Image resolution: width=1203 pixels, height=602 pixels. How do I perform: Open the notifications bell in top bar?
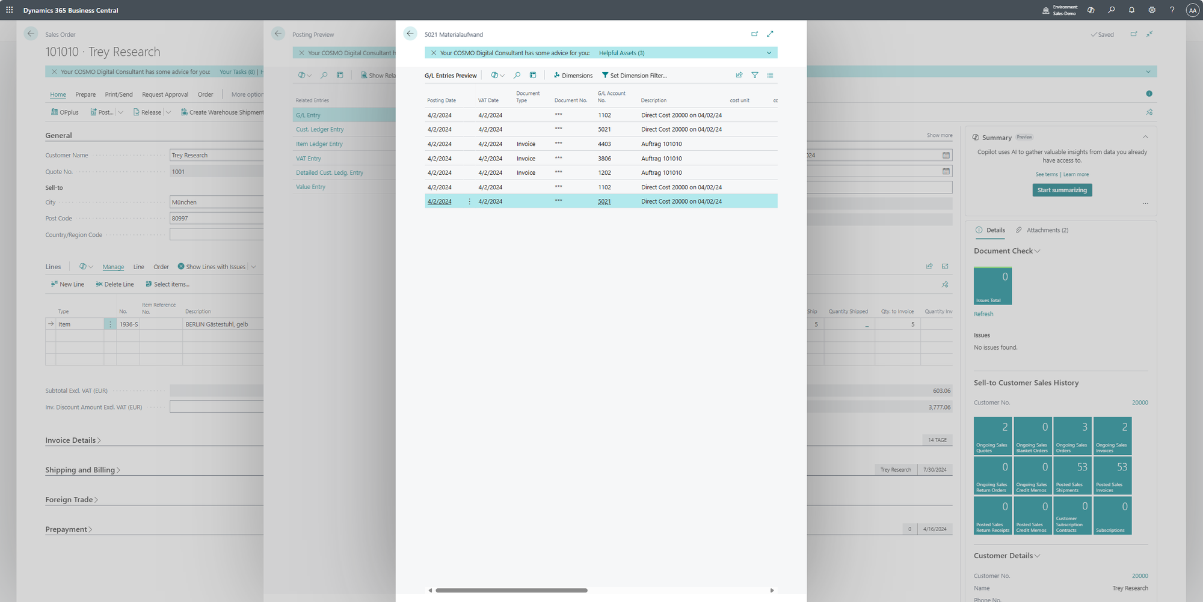click(1131, 10)
